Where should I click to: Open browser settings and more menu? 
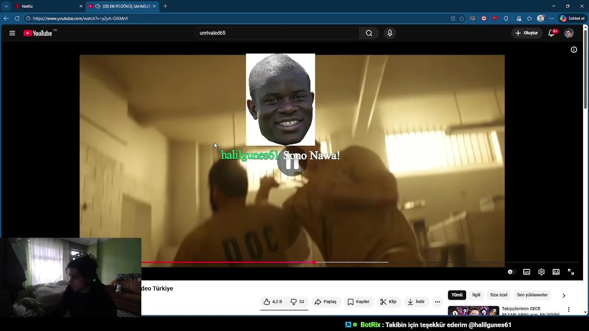(552, 18)
